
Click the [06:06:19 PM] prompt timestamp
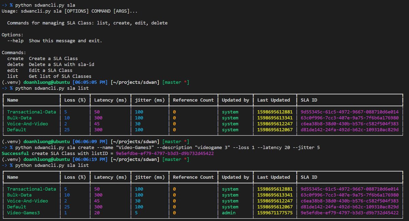click(90, 159)
